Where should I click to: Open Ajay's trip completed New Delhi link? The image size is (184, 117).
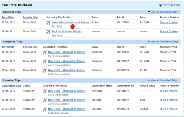tap(67, 61)
